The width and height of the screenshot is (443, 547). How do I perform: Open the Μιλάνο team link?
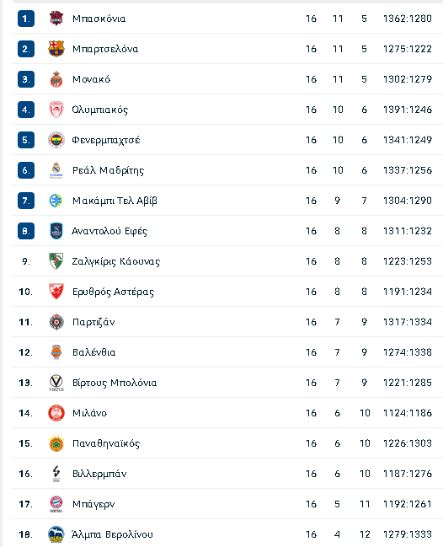tap(89, 413)
